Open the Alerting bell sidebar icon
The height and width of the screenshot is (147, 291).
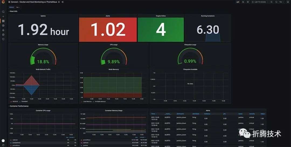(x=3, y=30)
